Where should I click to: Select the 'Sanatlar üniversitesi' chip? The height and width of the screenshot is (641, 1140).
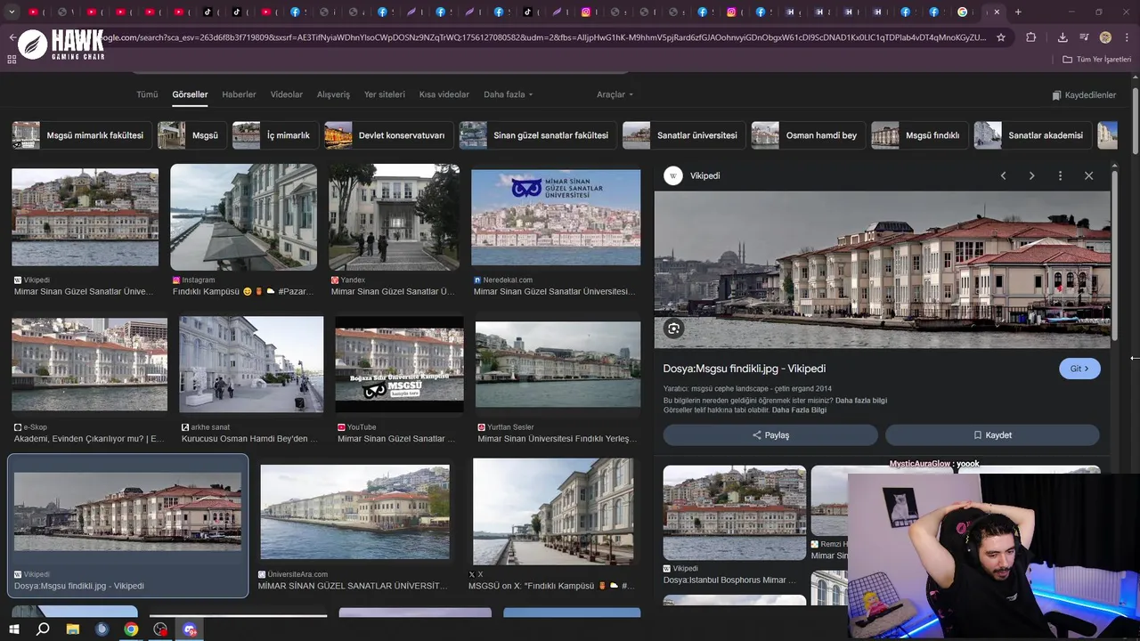[684, 135]
